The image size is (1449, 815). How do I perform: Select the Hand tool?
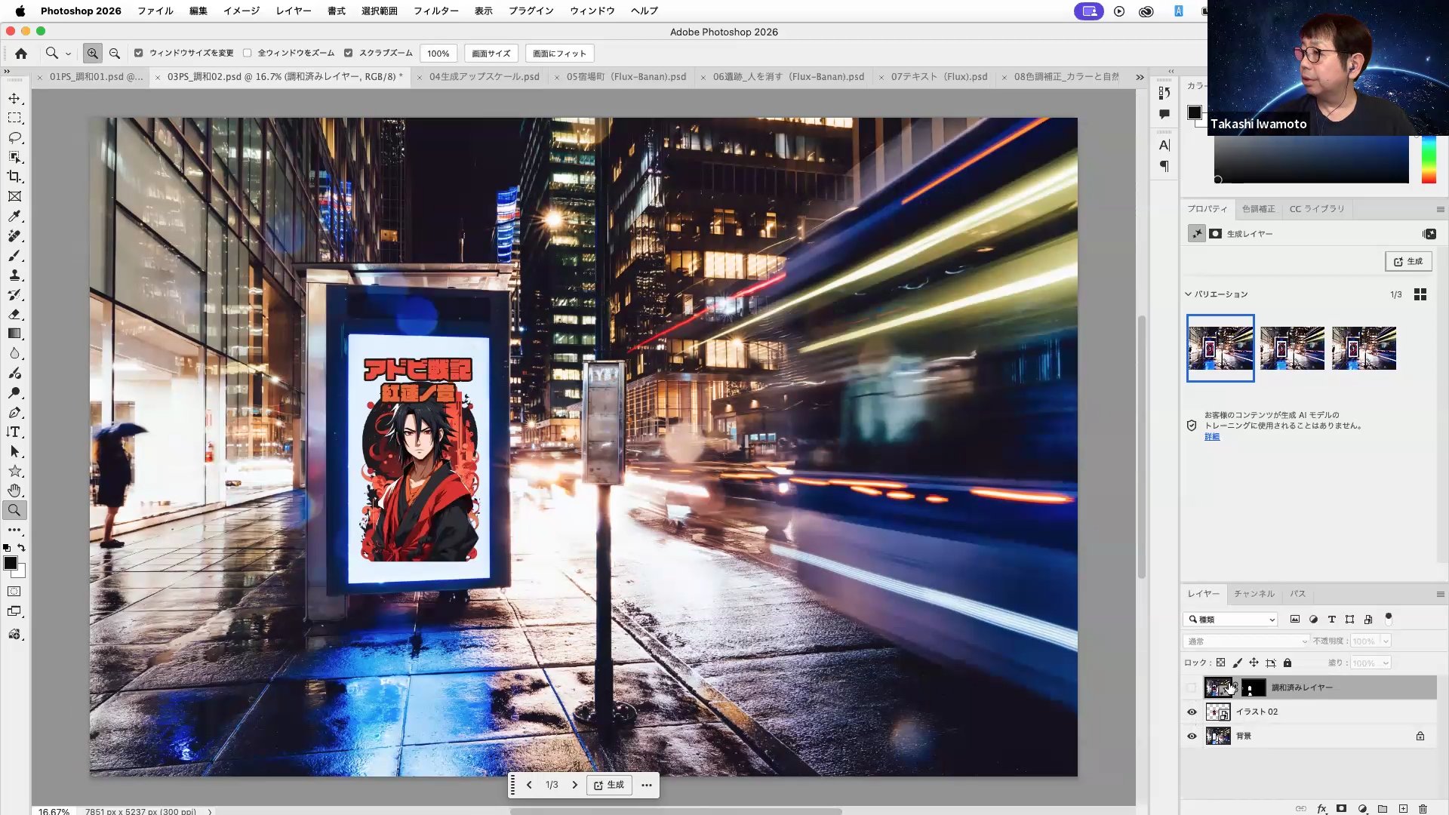click(x=14, y=491)
